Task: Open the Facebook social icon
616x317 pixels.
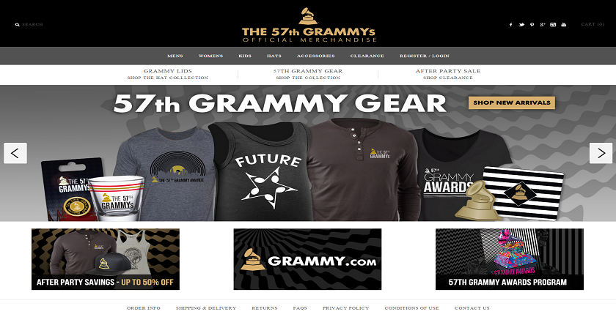Action: (x=510, y=25)
